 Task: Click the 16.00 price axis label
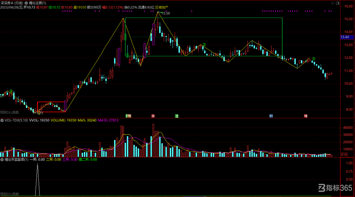coord(348,6)
